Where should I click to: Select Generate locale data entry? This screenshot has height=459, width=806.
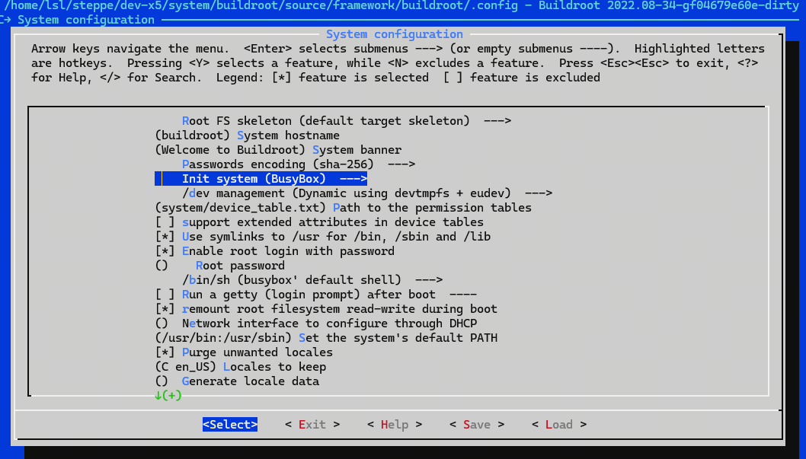tap(237, 381)
